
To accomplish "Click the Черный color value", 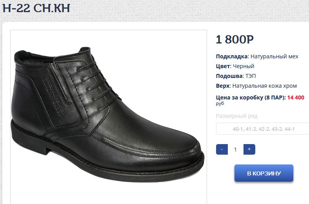I will [244, 66].
